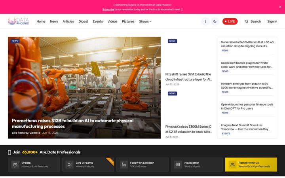Image resolution: width=285 pixels, height=178 pixels.
Task: Open the Niteshift raises $7M article
Action: [189, 77]
